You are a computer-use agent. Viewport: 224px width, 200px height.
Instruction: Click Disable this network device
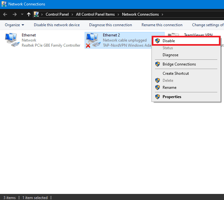(x=57, y=25)
